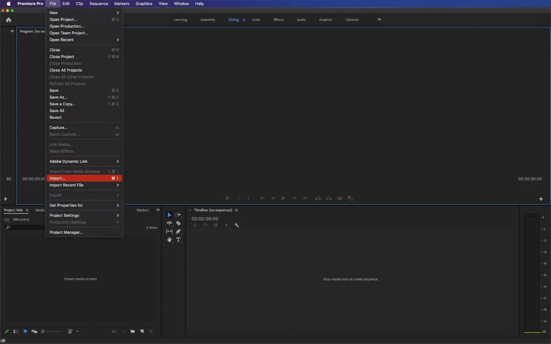Switch to Learning workspace
Viewport: 551px width, 344px height.
click(180, 20)
